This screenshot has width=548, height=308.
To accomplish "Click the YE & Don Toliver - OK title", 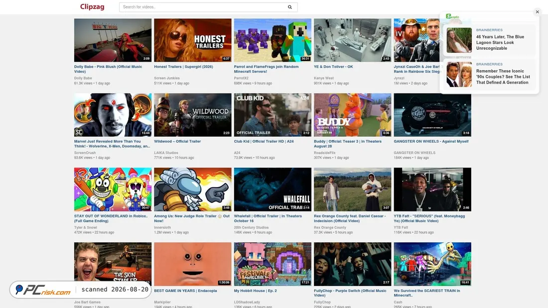I will click(x=333, y=67).
